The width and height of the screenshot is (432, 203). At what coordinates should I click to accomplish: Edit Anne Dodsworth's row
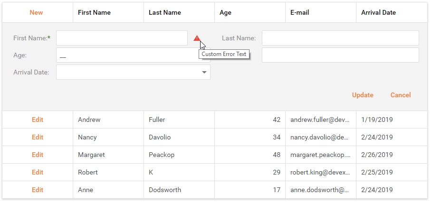pyautogui.click(x=38, y=190)
